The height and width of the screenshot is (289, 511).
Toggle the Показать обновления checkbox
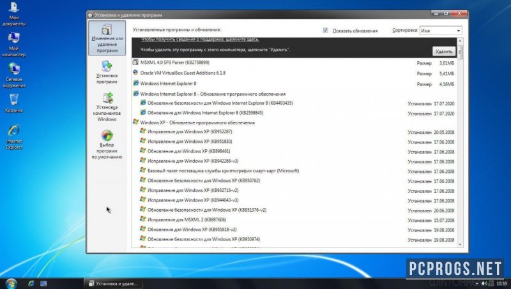click(x=325, y=30)
